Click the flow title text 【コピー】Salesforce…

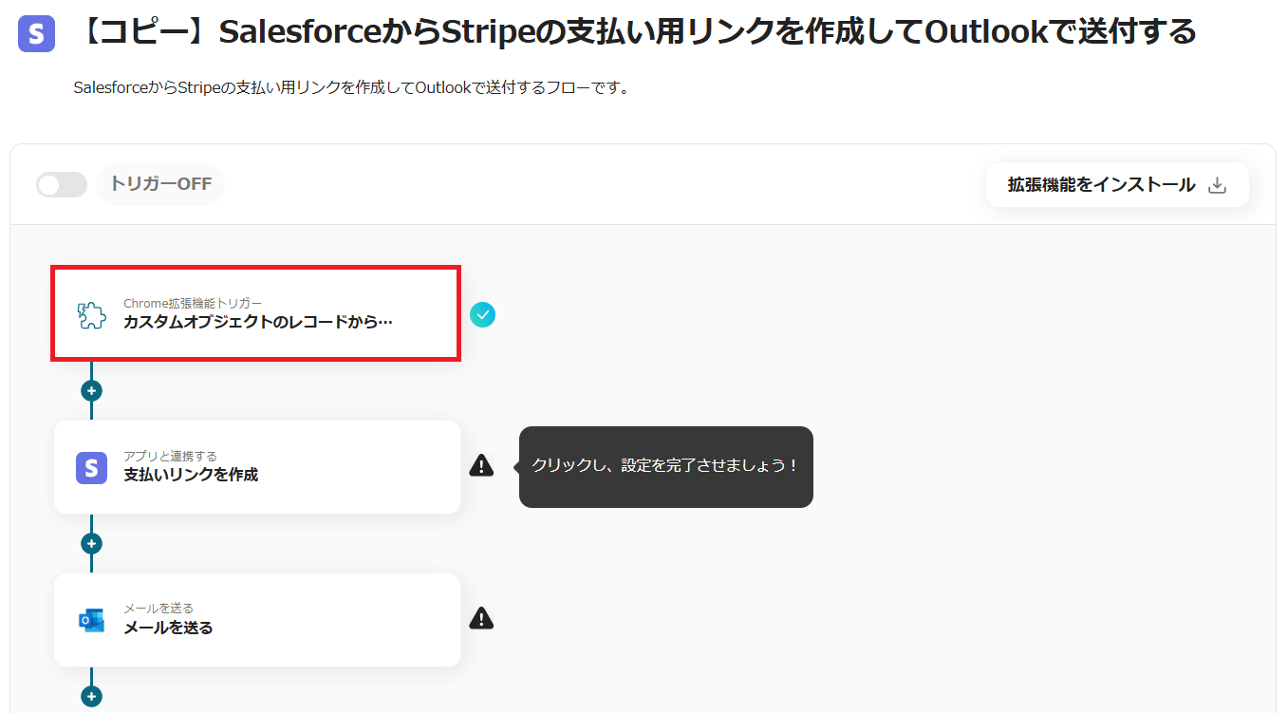(x=634, y=33)
